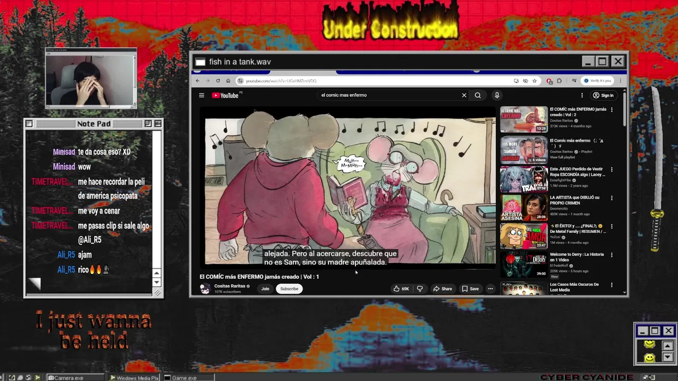The height and width of the screenshot is (381, 678).
Task: Click the Cositas Raritas channel avatar
Action: pos(205,288)
